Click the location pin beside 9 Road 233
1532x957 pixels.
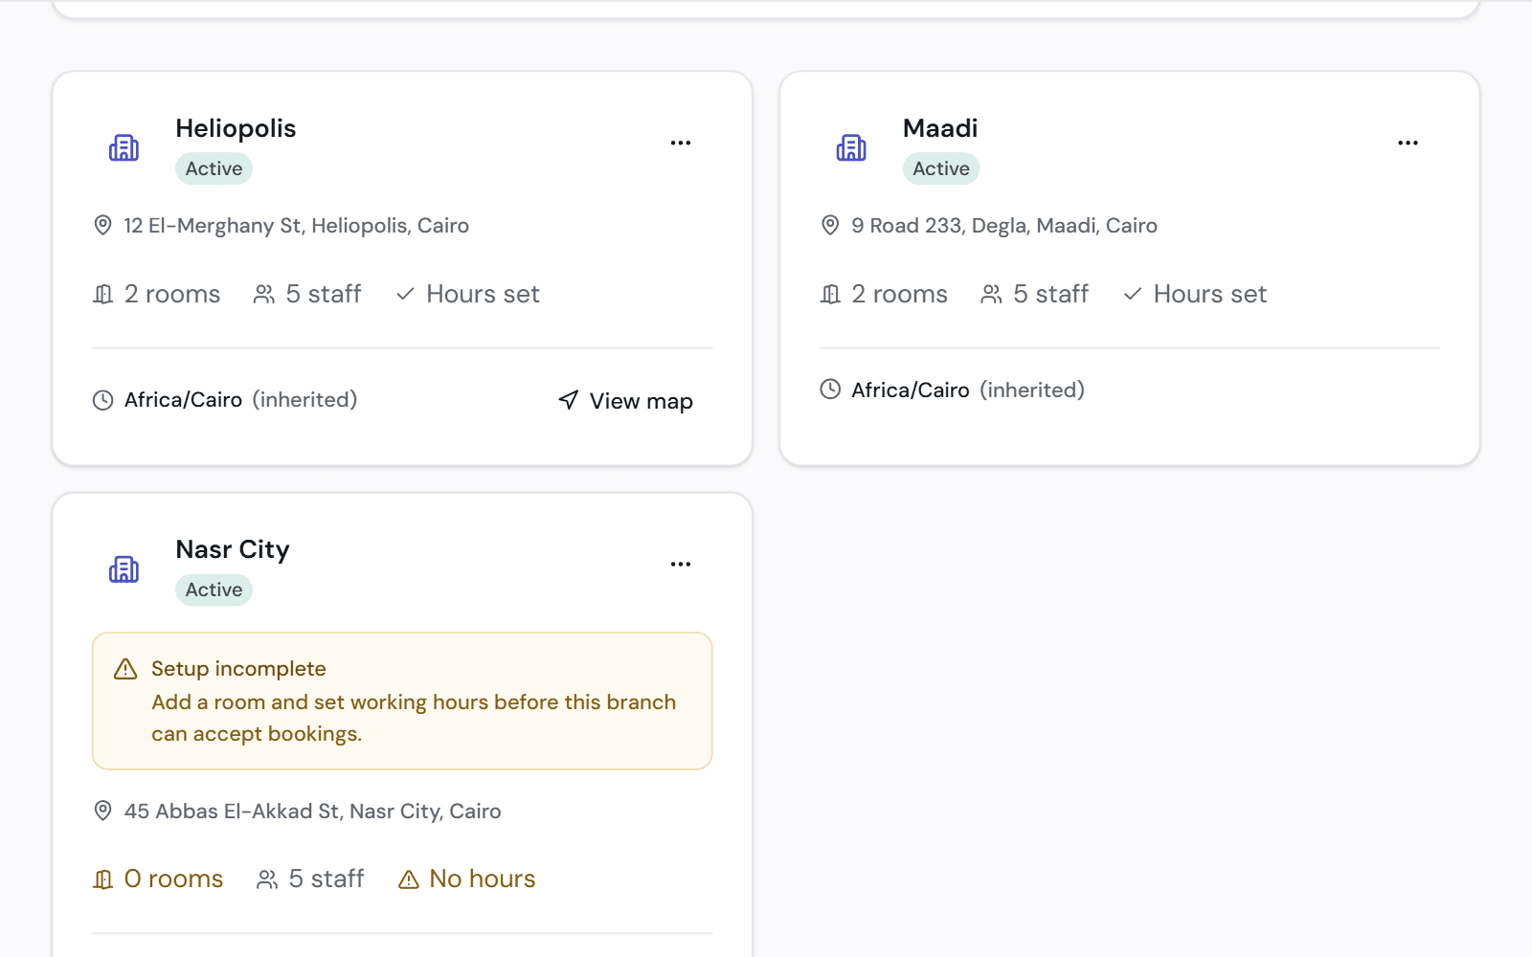[830, 225]
